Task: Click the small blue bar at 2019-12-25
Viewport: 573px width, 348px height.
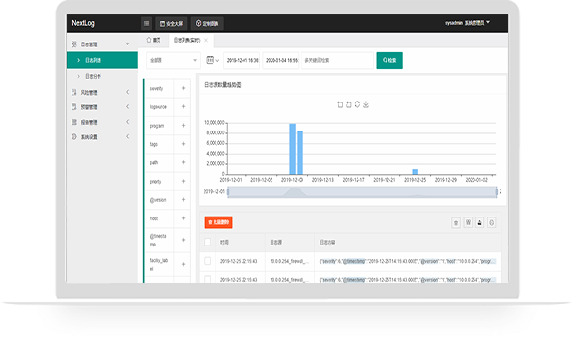Action: coord(415,172)
